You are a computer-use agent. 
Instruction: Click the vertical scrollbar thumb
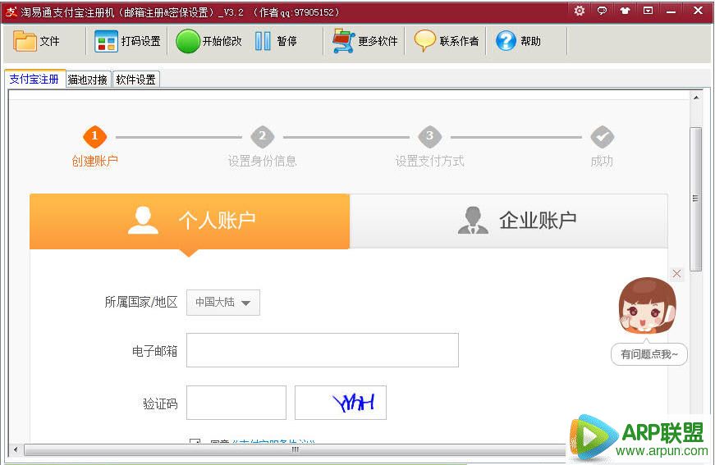(x=696, y=199)
